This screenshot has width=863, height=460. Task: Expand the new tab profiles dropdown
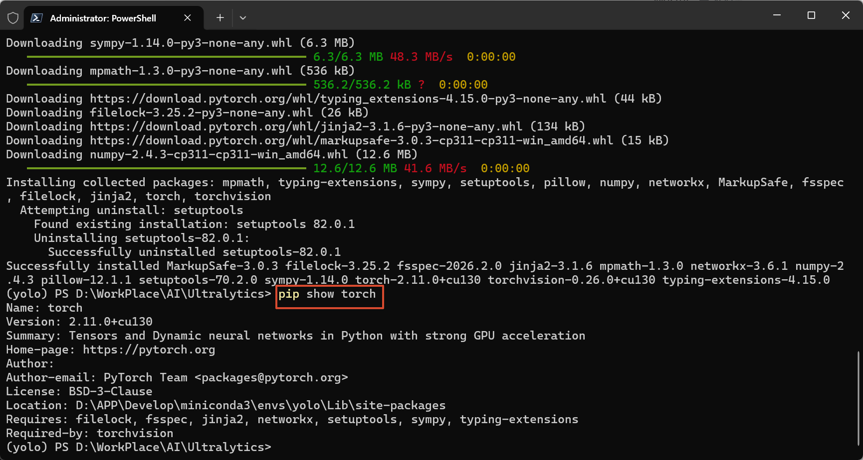pyautogui.click(x=243, y=18)
